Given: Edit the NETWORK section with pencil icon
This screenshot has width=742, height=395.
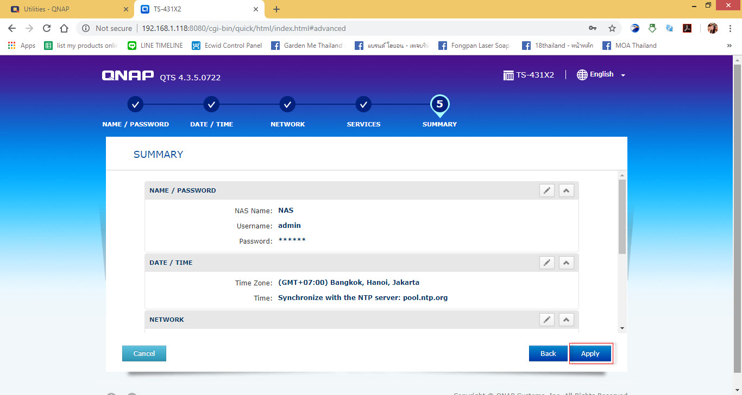Looking at the screenshot, I should pyautogui.click(x=547, y=320).
